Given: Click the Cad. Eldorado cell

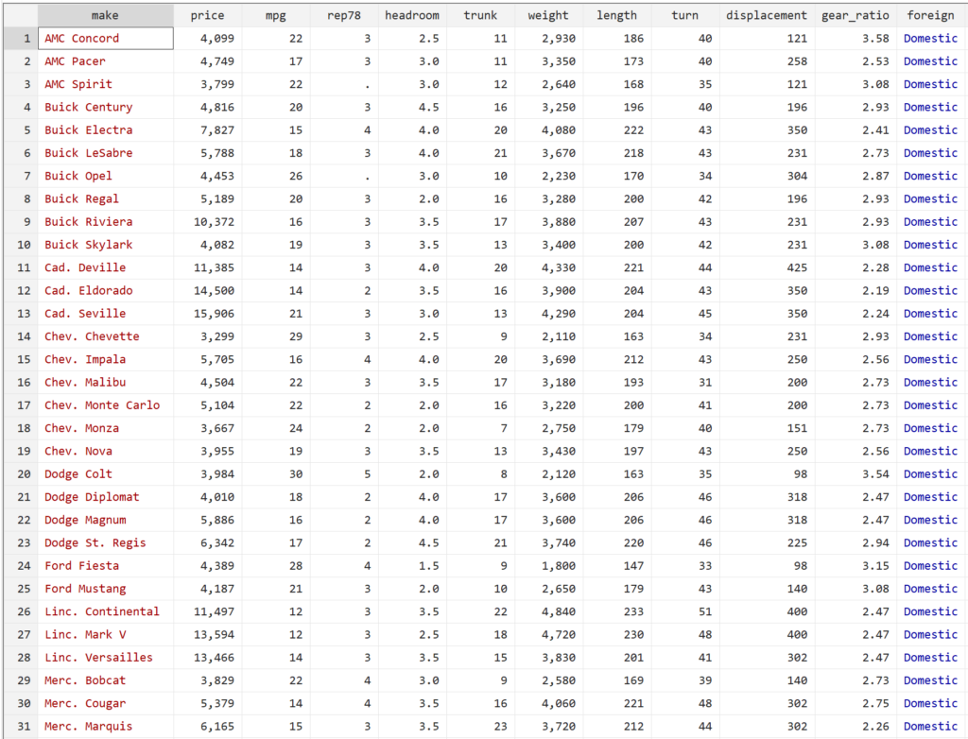Looking at the screenshot, I should pyautogui.click(x=106, y=290).
